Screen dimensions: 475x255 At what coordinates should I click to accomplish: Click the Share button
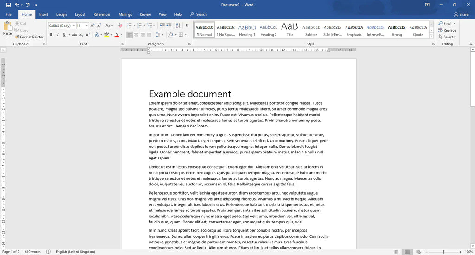pos(461,14)
